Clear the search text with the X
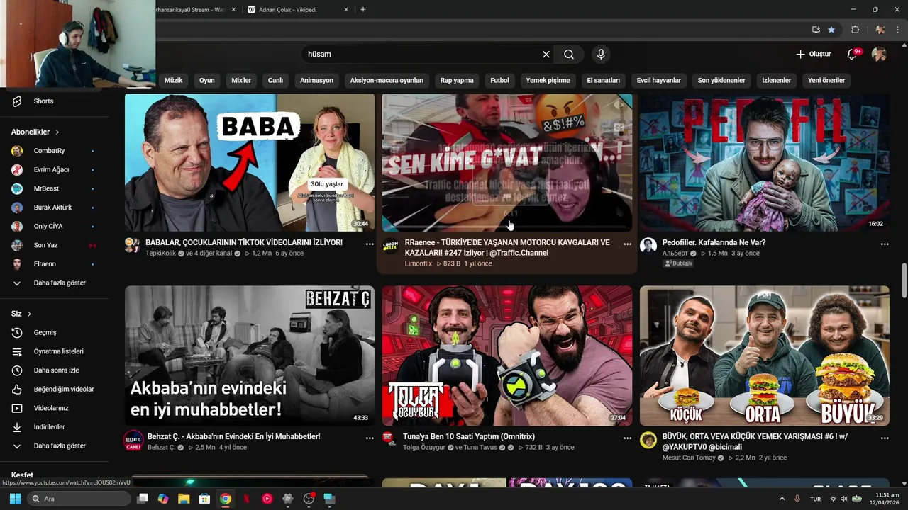The height and width of the screenshot is (510, 908). pos(546,54)
